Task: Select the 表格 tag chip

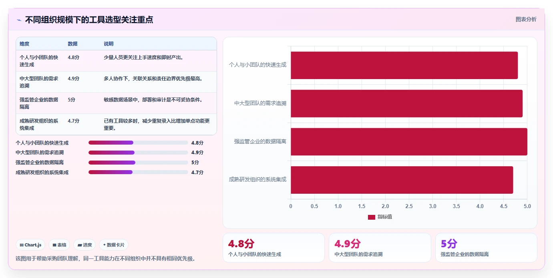Action: [59, 245]
